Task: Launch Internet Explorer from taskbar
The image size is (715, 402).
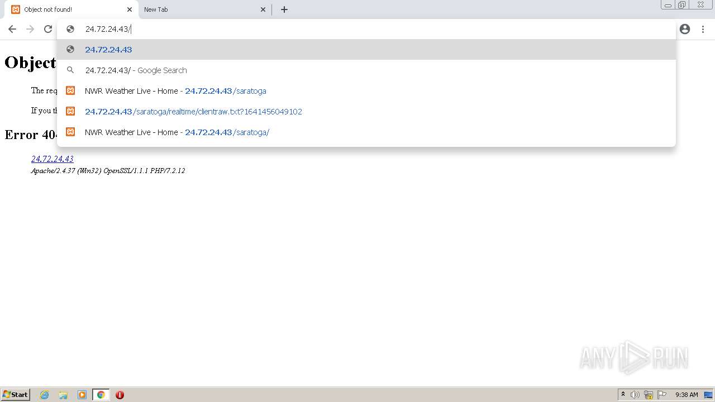Action: [45, 395]
